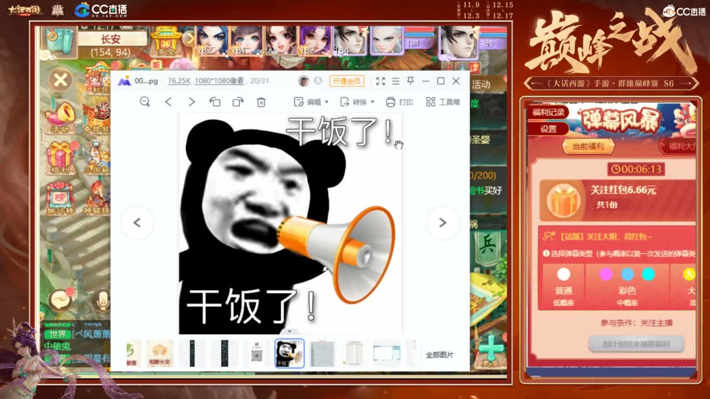Open the 三国 icon in game
This screenshot has height=399, width=710.
click(97, 158)
